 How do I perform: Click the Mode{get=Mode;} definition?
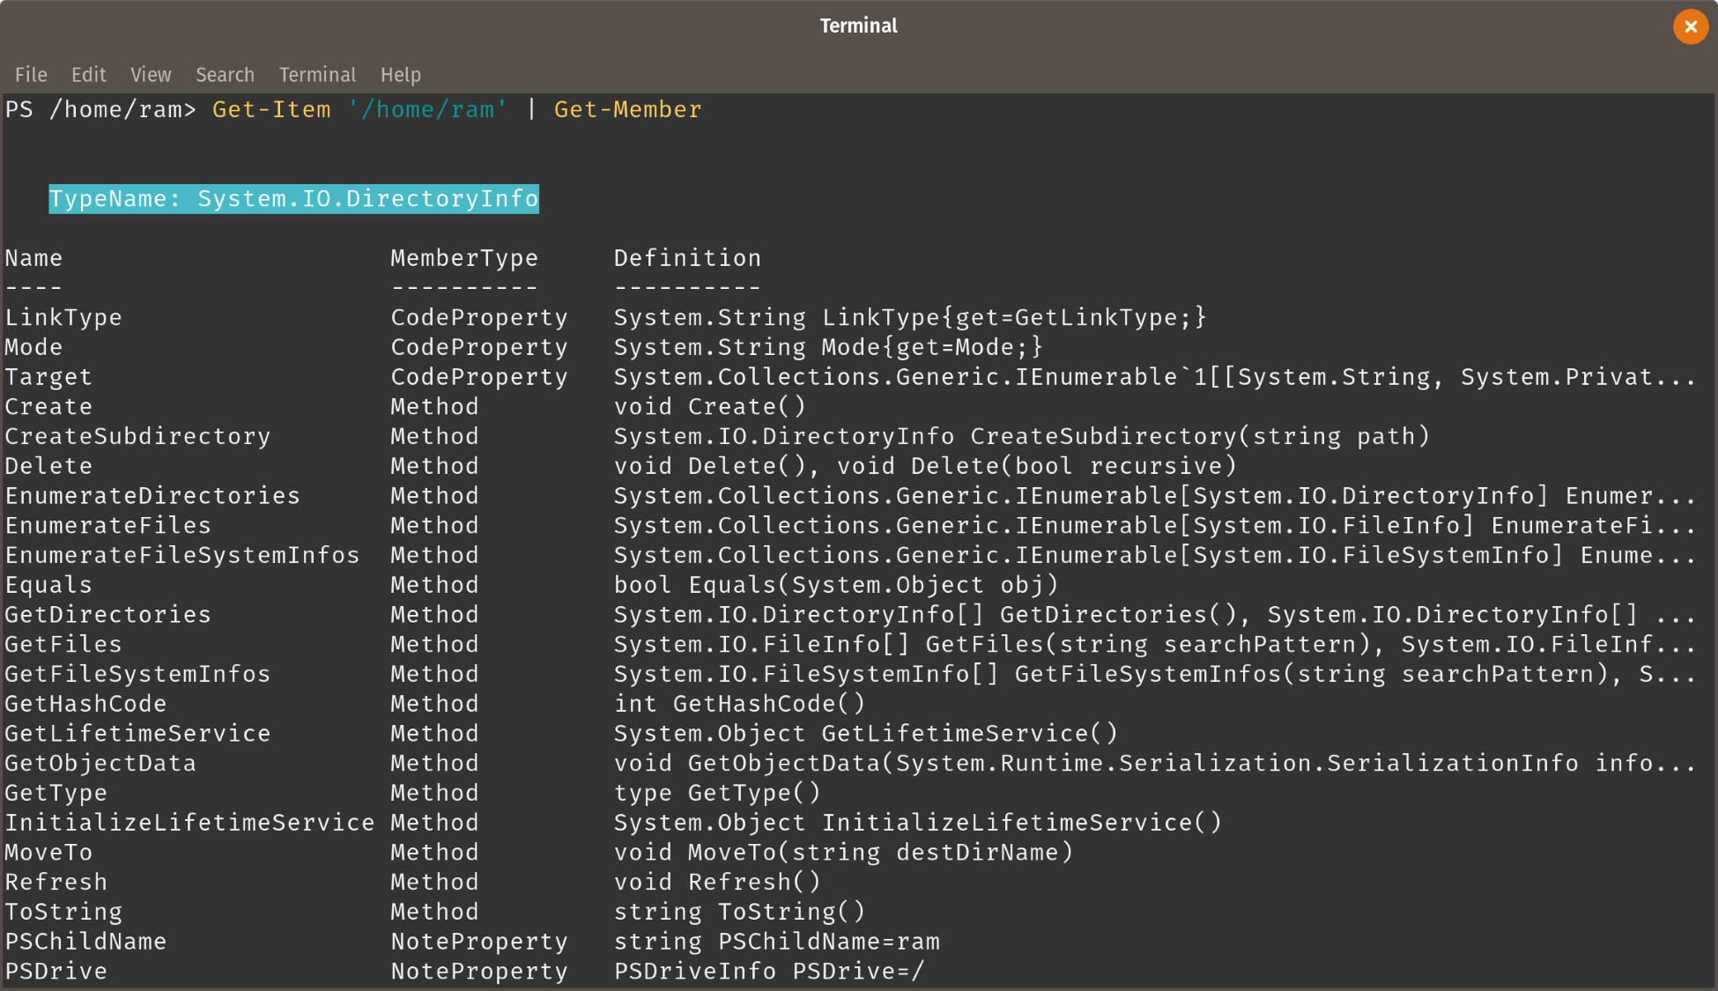(x=932, y=347)
